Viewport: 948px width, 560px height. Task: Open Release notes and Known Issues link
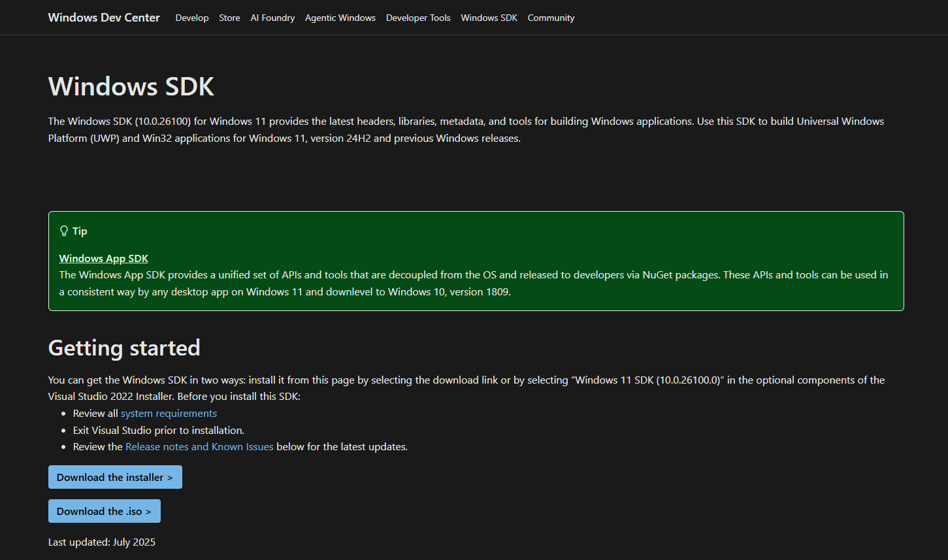click(x=199, y=447)
